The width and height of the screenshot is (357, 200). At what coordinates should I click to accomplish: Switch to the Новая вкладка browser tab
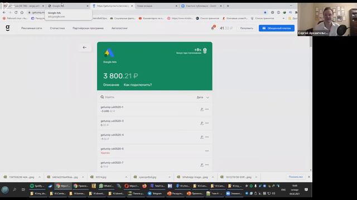tap(157, 6)
